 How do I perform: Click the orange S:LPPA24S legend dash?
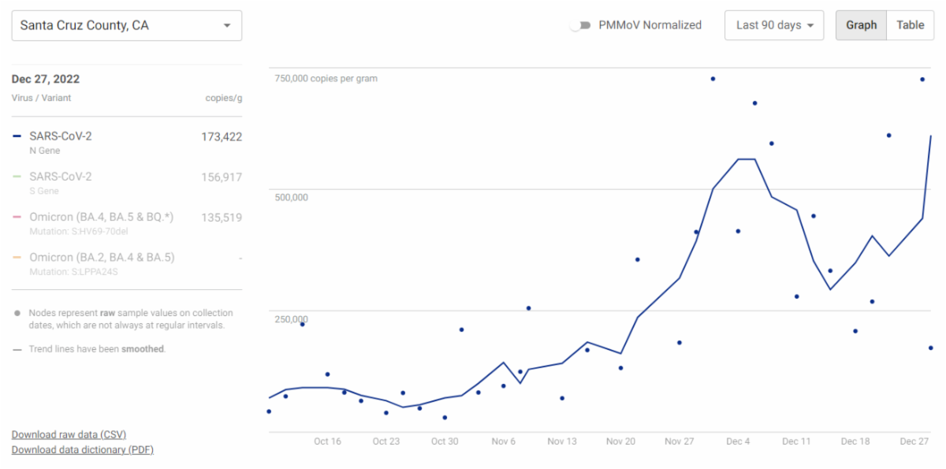point(17,258)
